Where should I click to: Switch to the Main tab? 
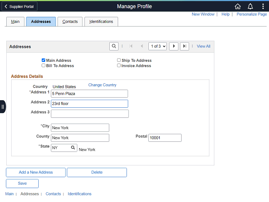(x=15, y=21)
